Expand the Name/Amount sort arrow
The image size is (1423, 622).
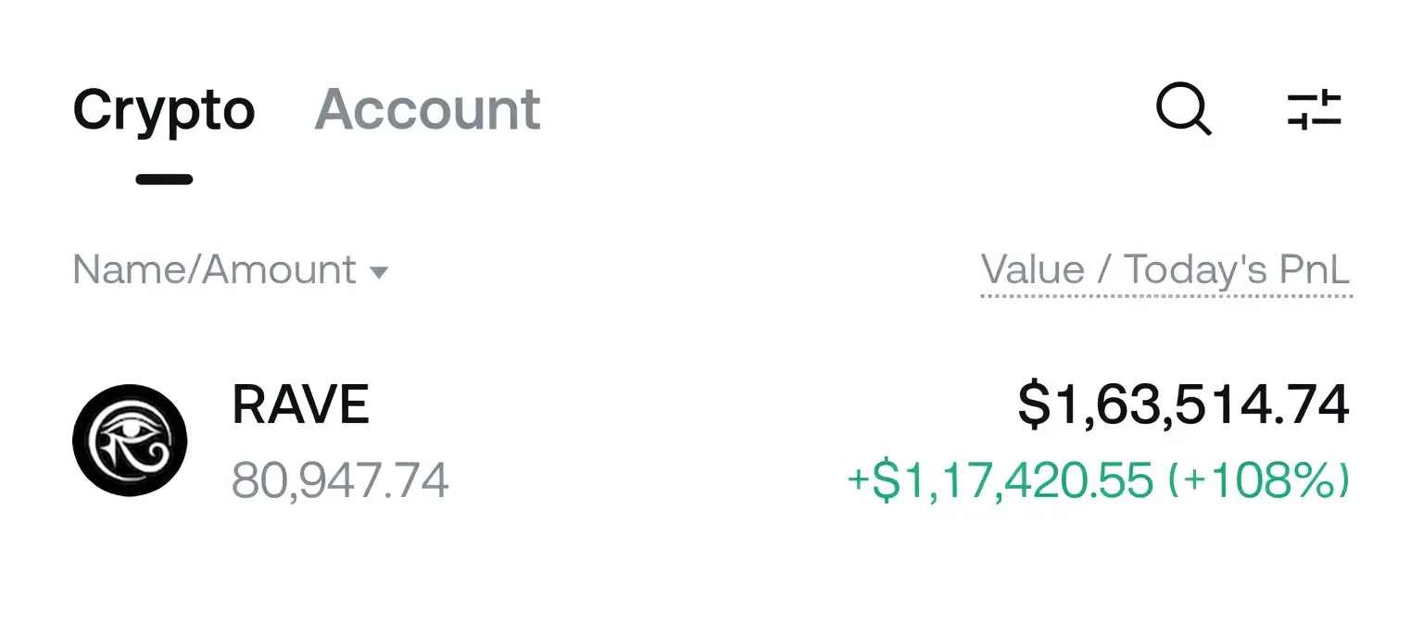click(379, 273)
